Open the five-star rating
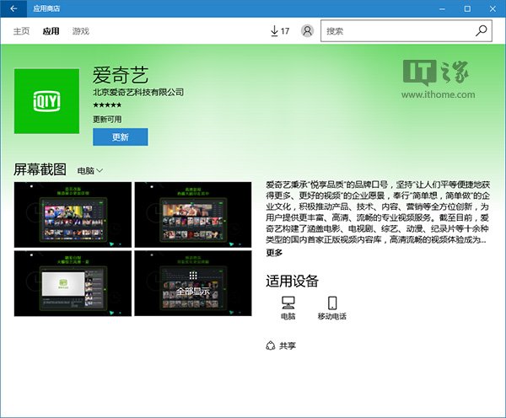Image resolution: width=506 pixels, height=418 pixels. pos(107,104)
